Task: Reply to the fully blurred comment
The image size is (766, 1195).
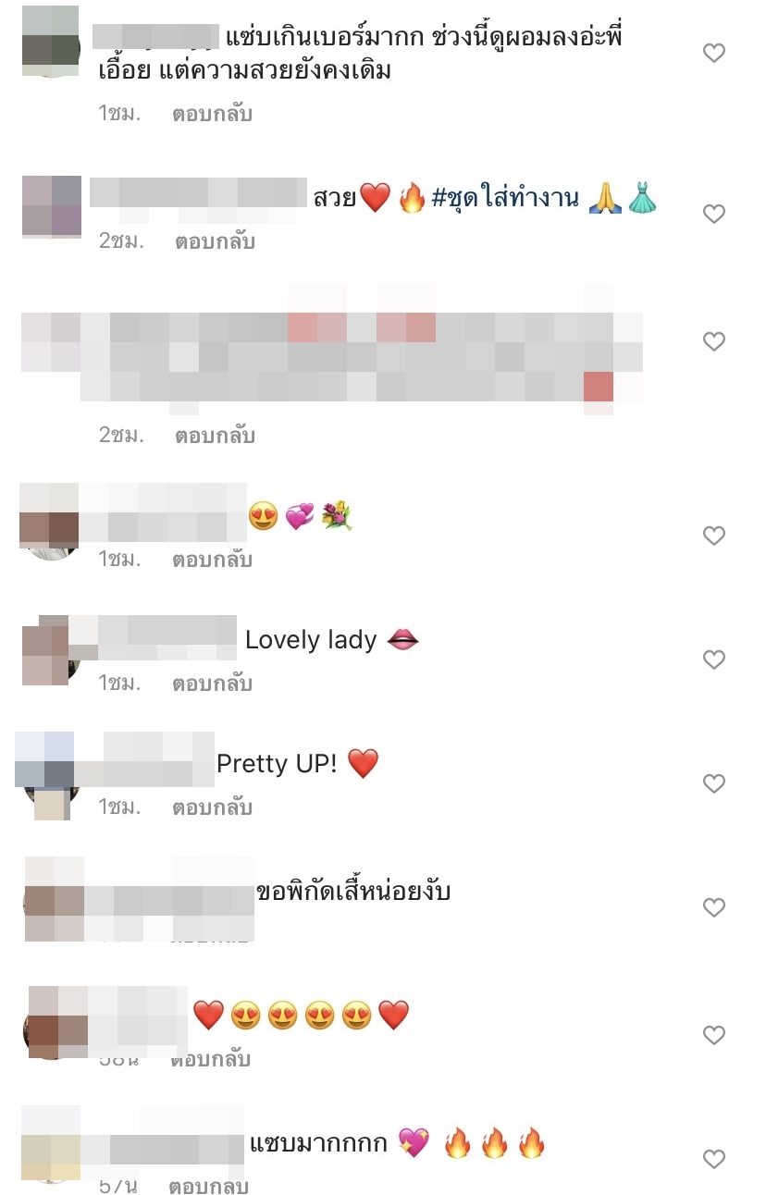Action: point(215,435)
